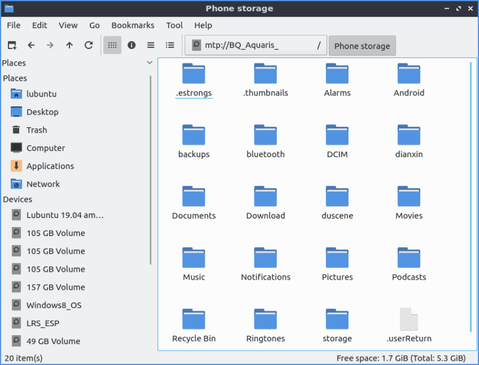The width and height of the screenshot is (479, 365).
Task: Open the File menu
Action: tap(13, 25)
